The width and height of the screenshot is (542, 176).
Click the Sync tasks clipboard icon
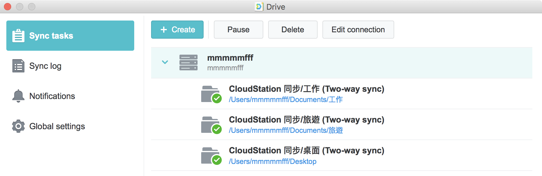[18, 36]
